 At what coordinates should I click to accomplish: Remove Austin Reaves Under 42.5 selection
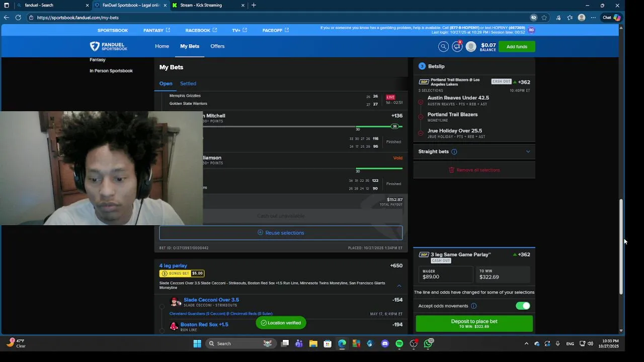pyautogui.click(x=421, y=102)
